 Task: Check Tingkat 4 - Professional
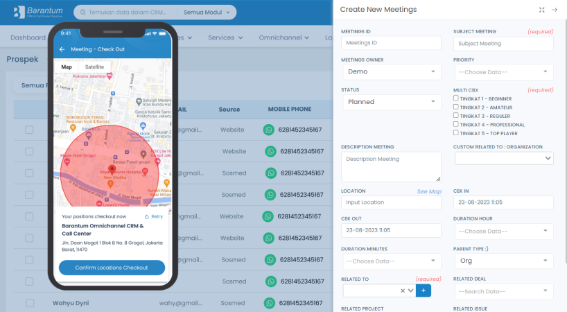click(x=456, y=124)
